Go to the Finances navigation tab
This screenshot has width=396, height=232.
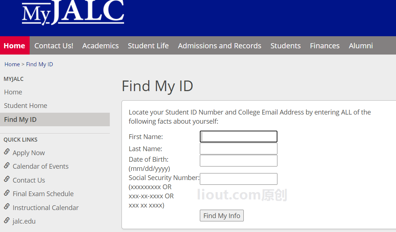coord(325,46)
